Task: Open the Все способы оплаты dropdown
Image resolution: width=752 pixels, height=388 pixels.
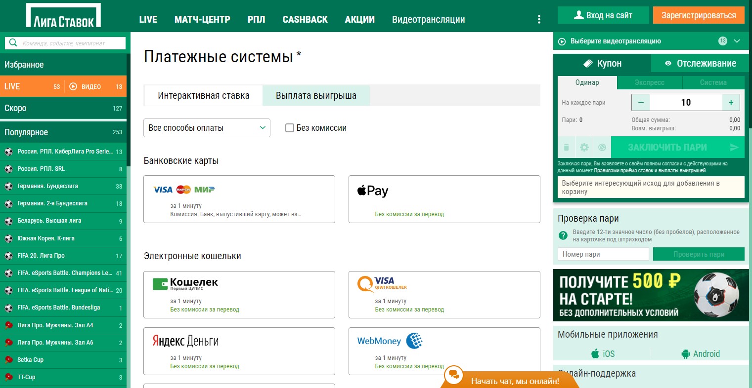Action: coord(207,128)
